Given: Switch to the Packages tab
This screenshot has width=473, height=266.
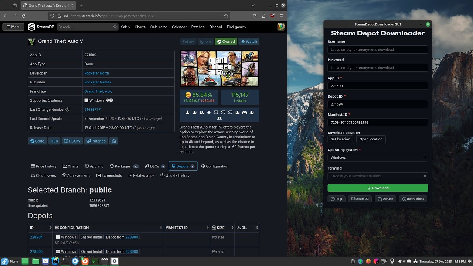Looking at the screenshot, I should (x=124, y=166).
